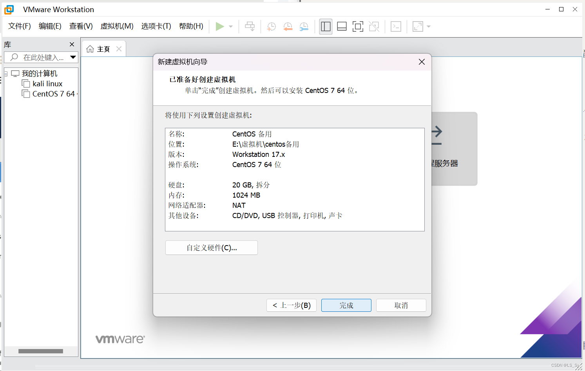The height and width of the screenshot is (371, 585).
Task: Click the 上一步(B) back button
Action: click(x=292, y=306)
